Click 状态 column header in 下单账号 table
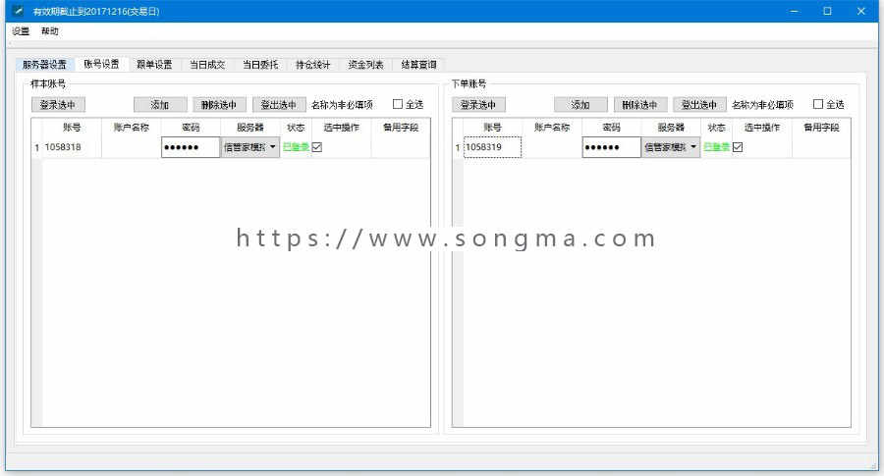 pos(716,128)
